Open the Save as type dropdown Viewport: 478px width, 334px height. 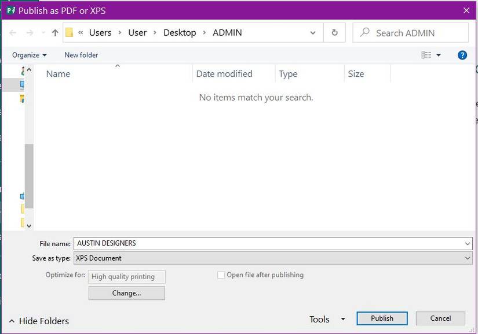click(468, 258)
